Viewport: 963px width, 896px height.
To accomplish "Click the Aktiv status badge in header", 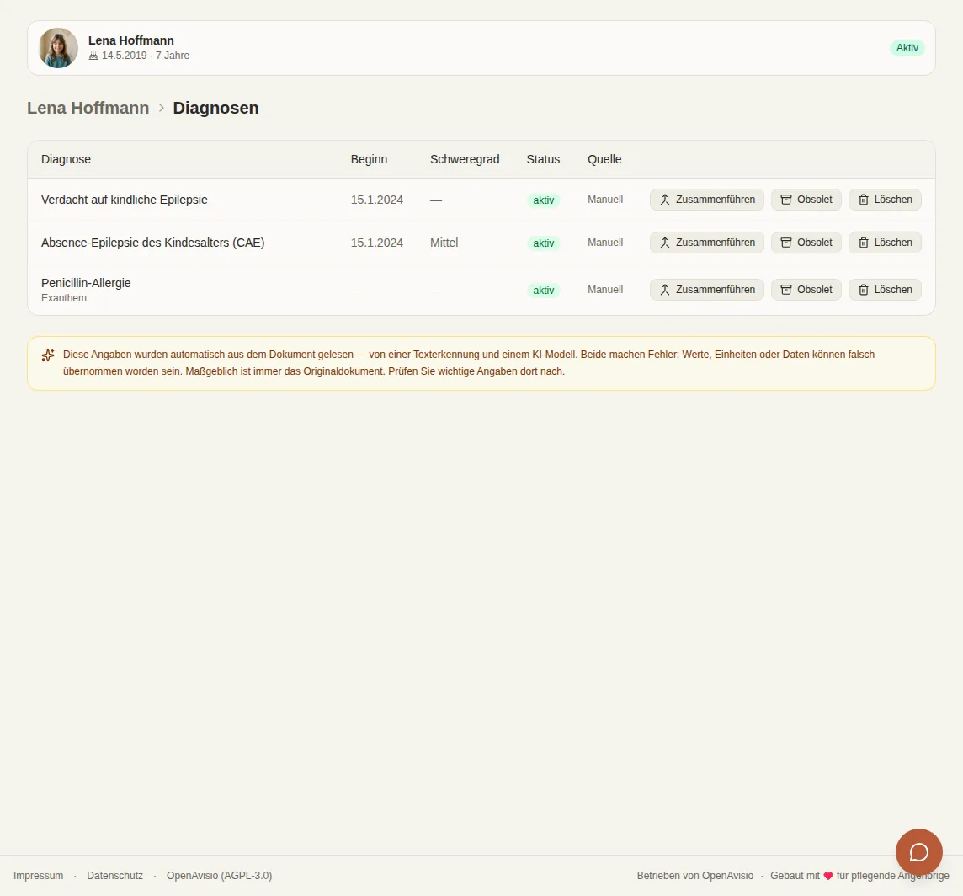I will pos(907,48).
